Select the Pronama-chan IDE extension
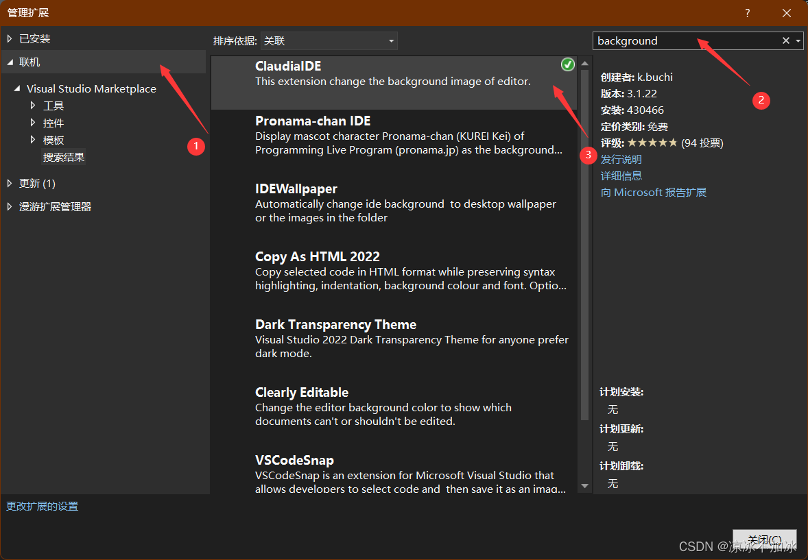This screenshot has height=560, width=808. point(394,136)
